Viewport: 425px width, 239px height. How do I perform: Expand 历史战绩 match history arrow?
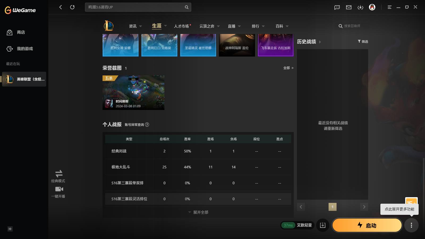click(x=320, y=42)
